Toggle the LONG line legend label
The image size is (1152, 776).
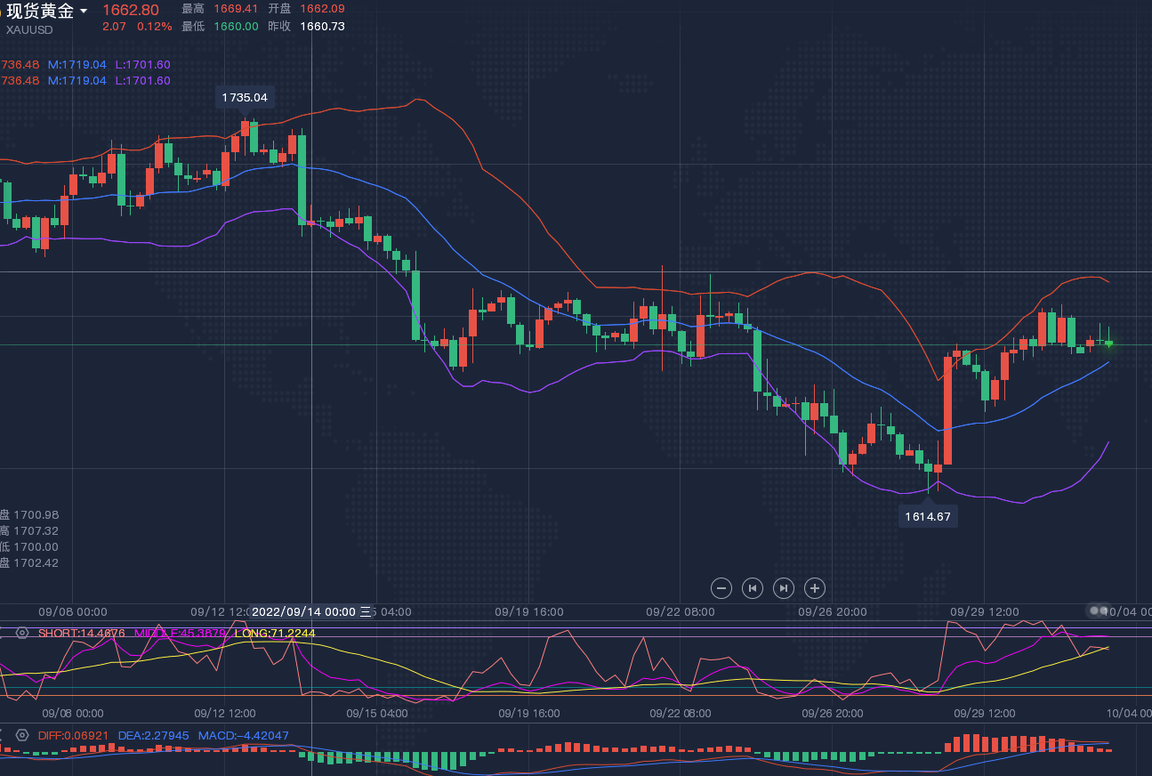coord(275,633)
